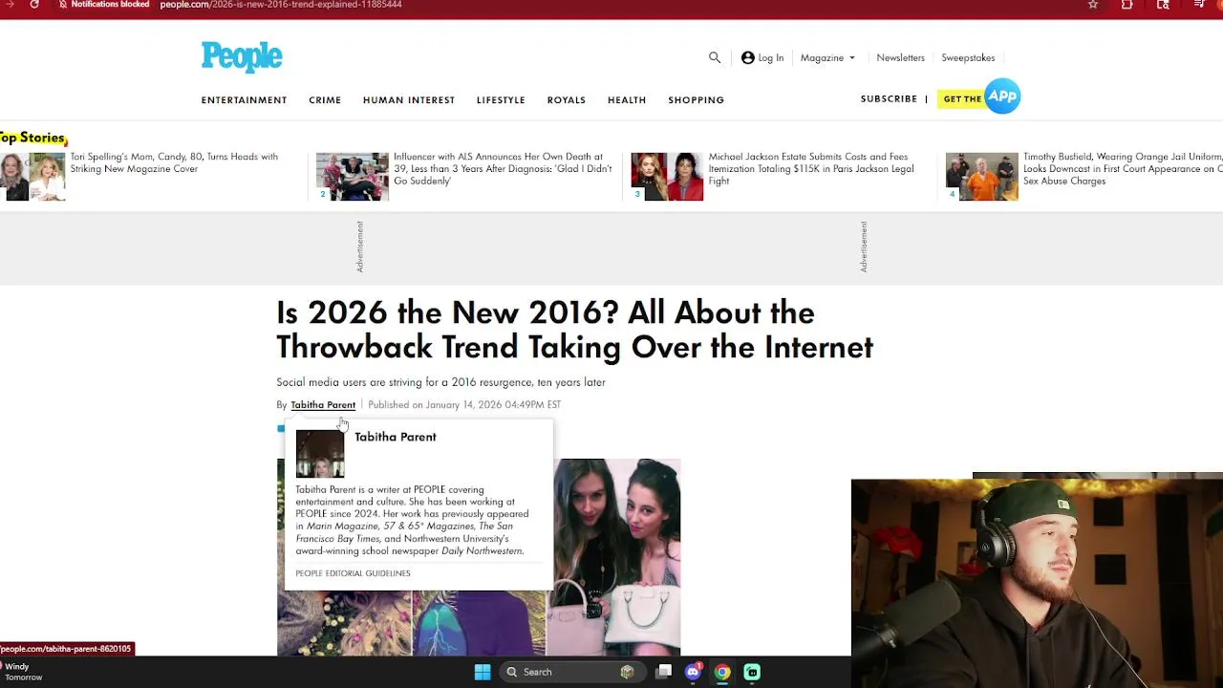Open the Michael Jackson Estate story headline
Viewport: 1223px width, 688px height.
click(x=811, y=168)
